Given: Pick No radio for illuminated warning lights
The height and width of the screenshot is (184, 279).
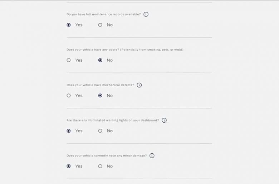Looking at the screenshot, I should [x=100, y=131].
